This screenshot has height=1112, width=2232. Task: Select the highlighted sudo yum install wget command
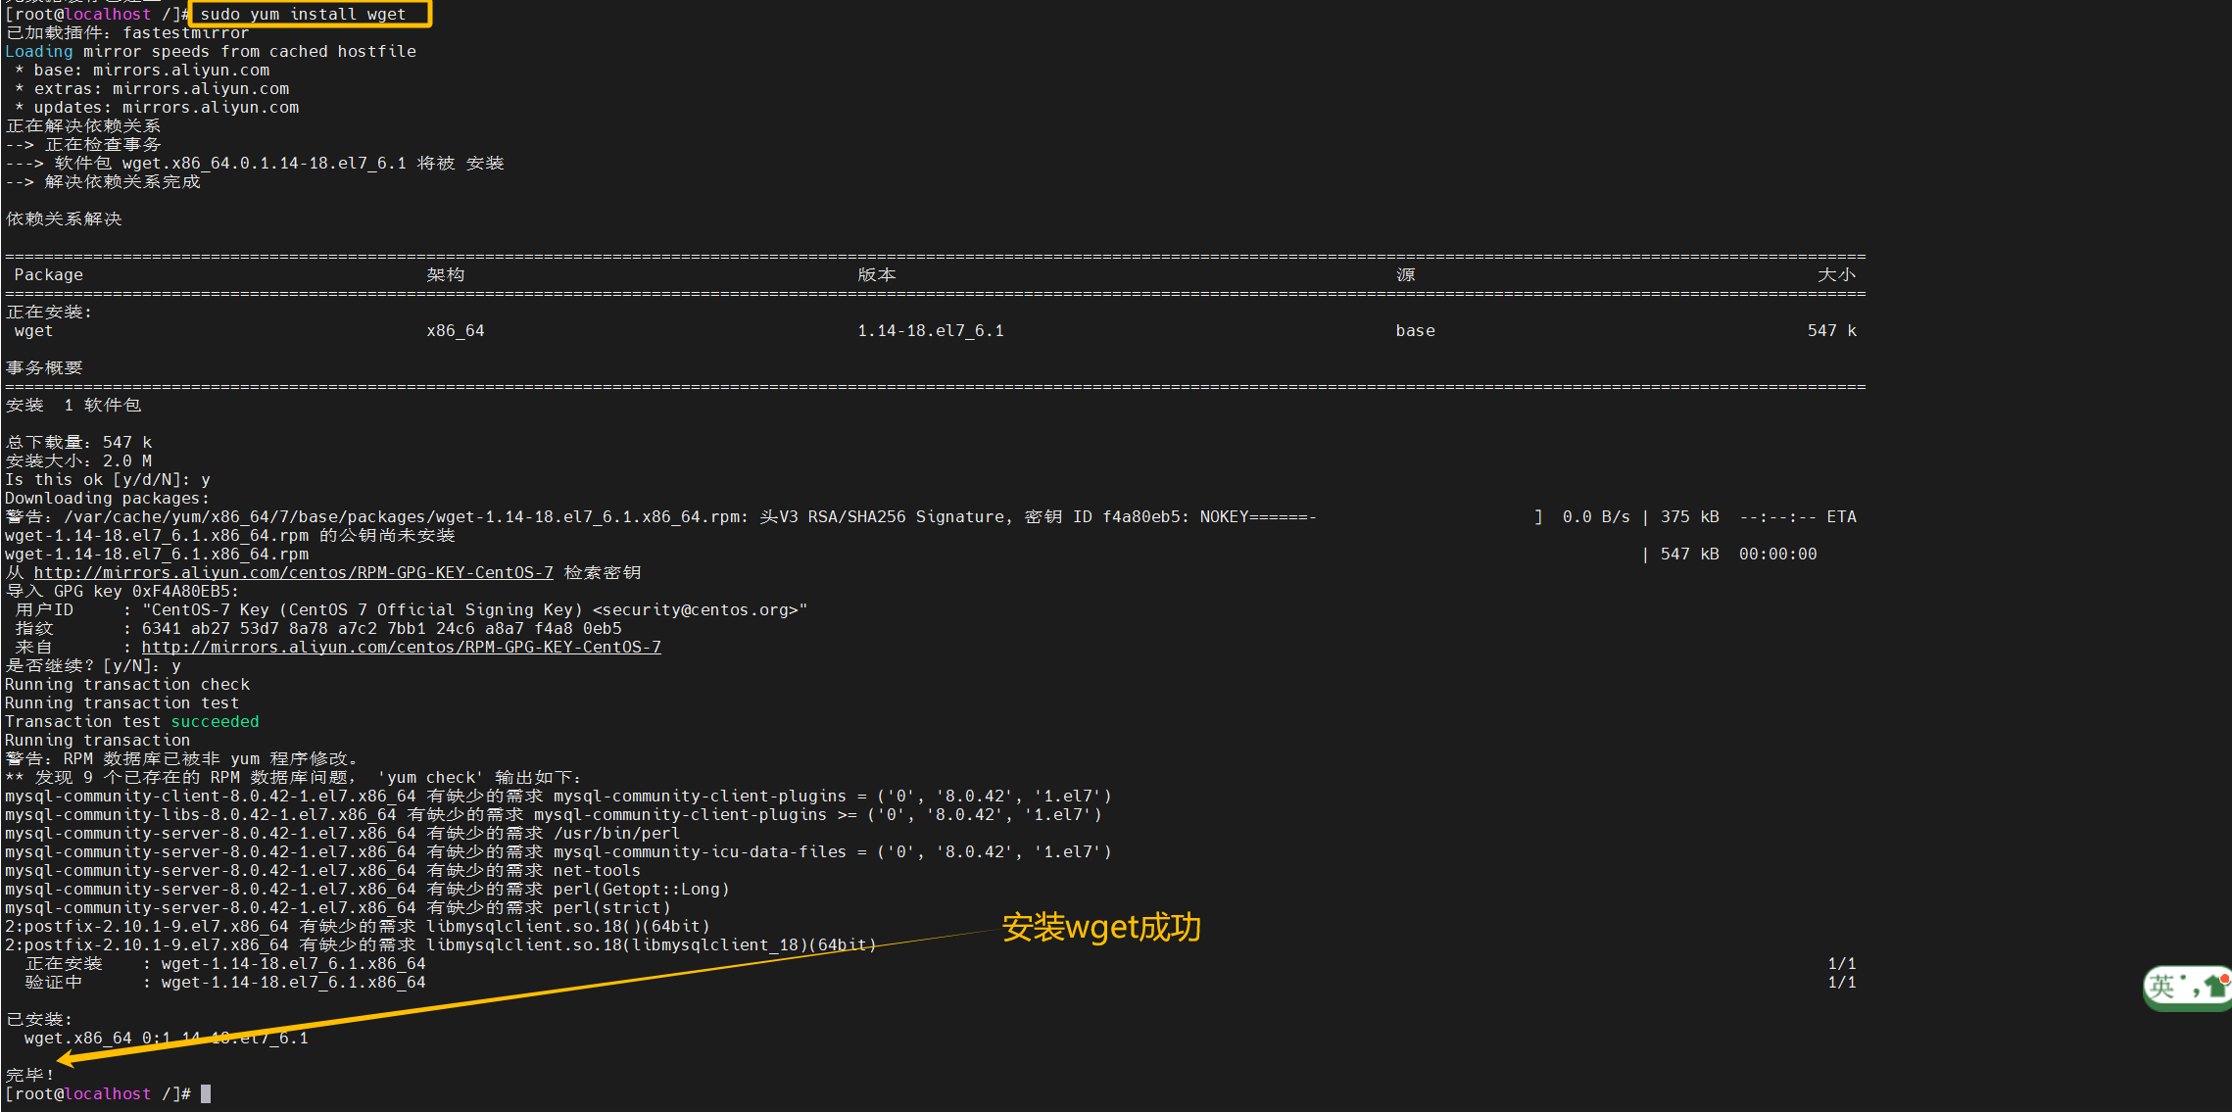tap(310, 14)
